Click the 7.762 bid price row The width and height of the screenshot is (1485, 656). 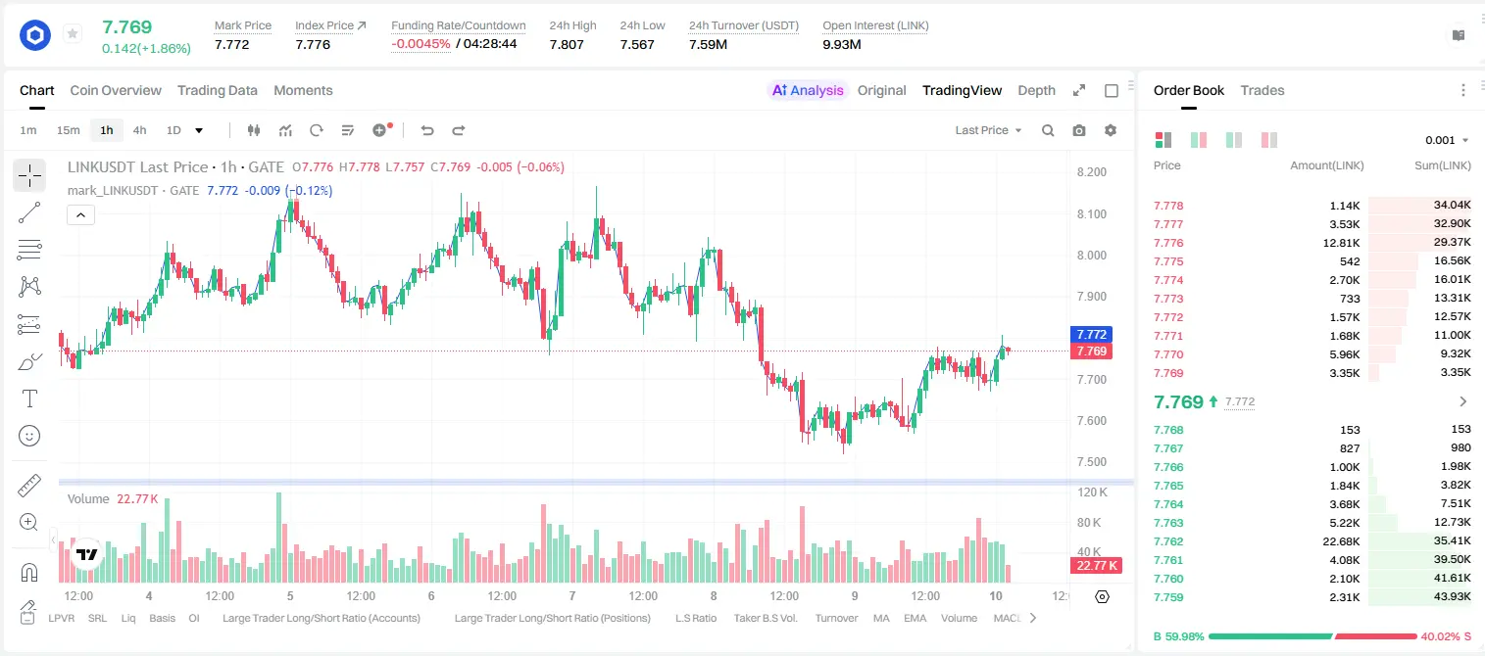[1312, 541]
